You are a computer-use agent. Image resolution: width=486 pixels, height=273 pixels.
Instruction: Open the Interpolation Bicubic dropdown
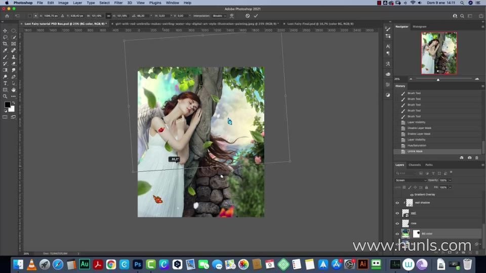coord(219,16)
